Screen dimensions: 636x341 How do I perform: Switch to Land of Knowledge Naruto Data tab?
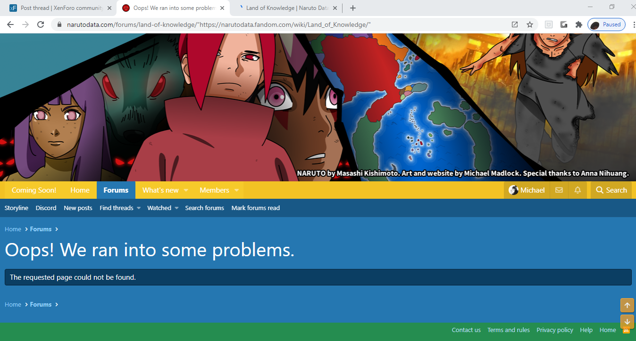(x=287, y=8)
